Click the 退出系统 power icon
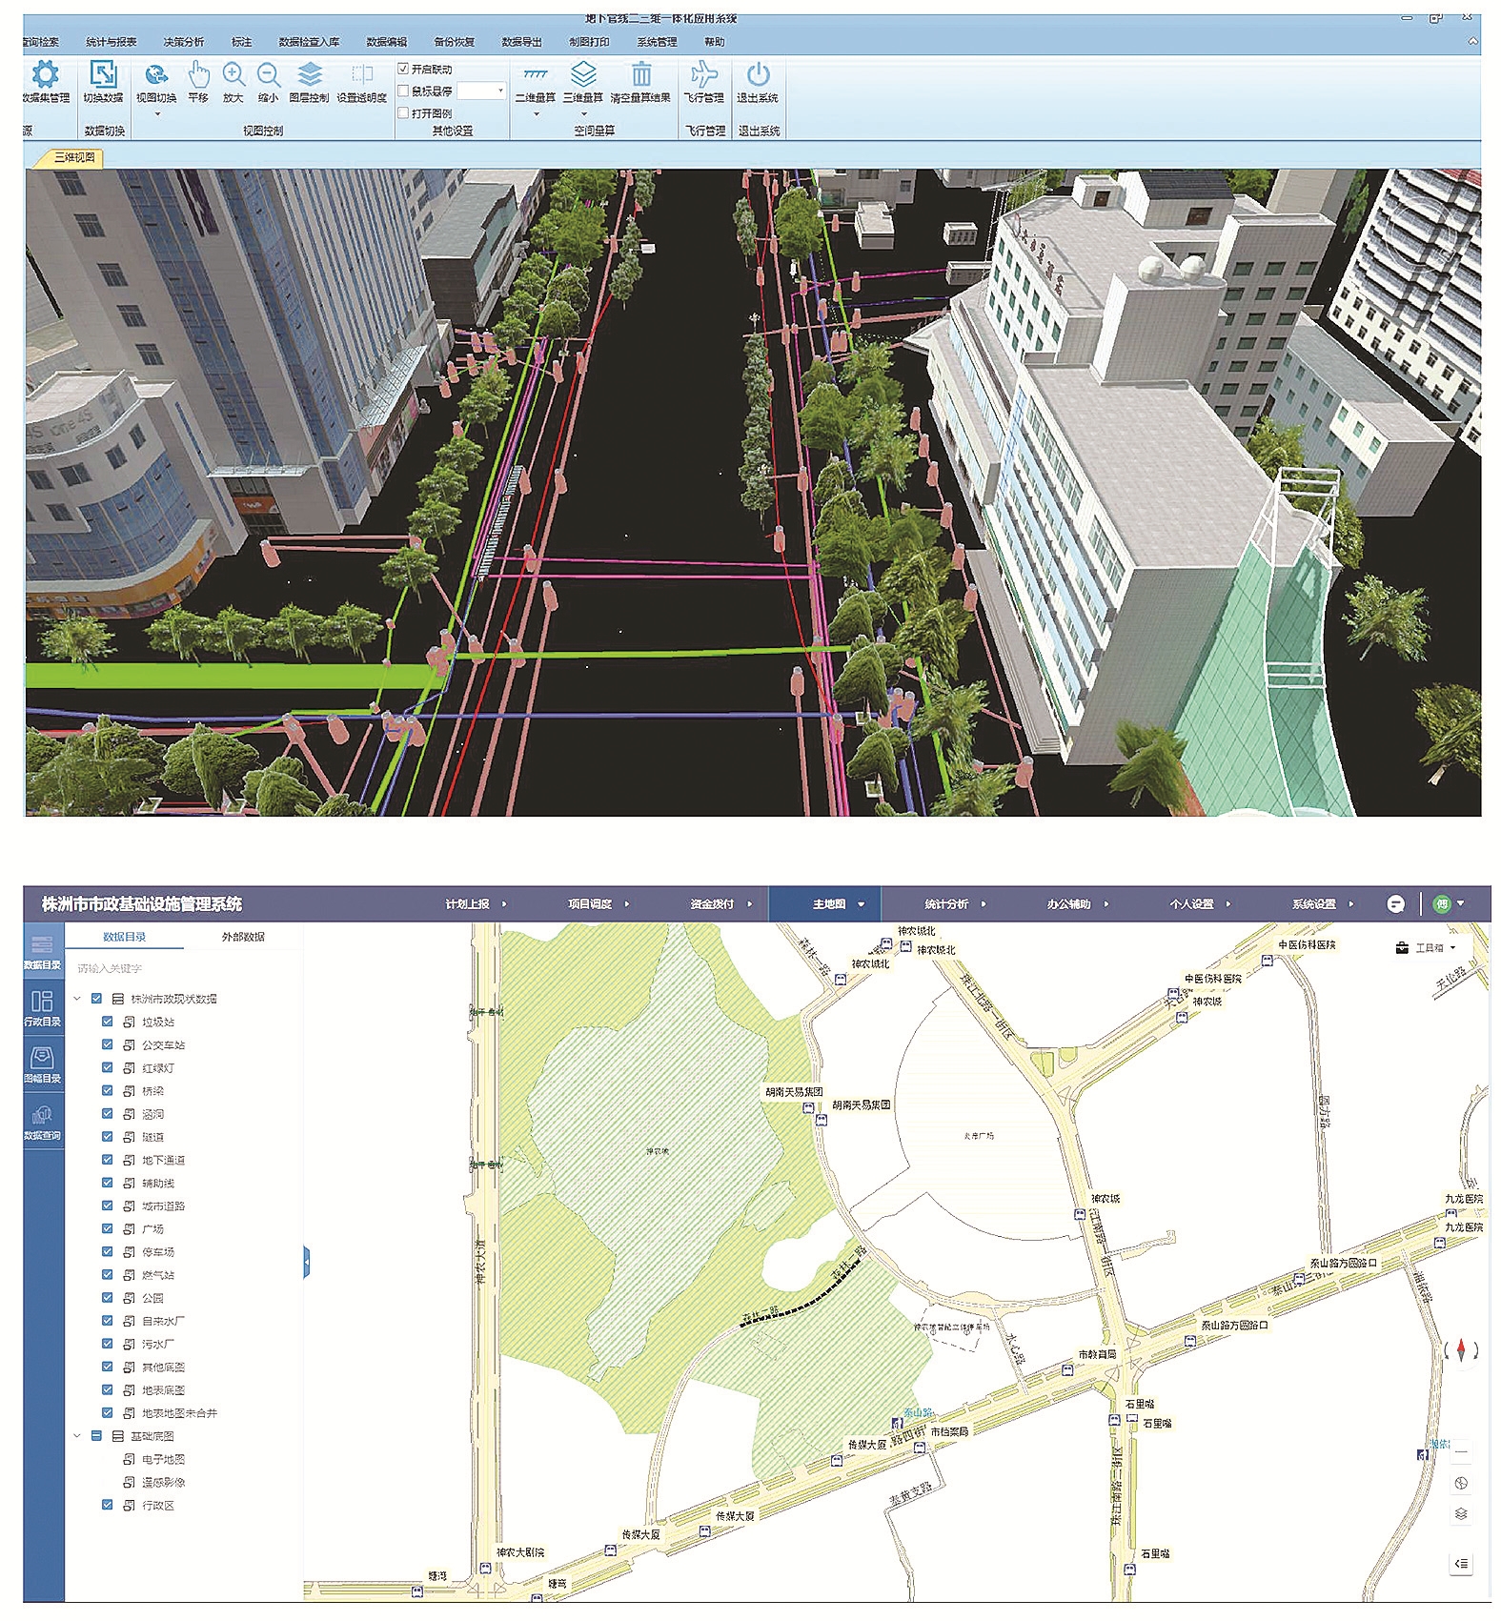The width and height of the screenshot is (1501, 1621). pyautogui.click(x=758, y=75)
